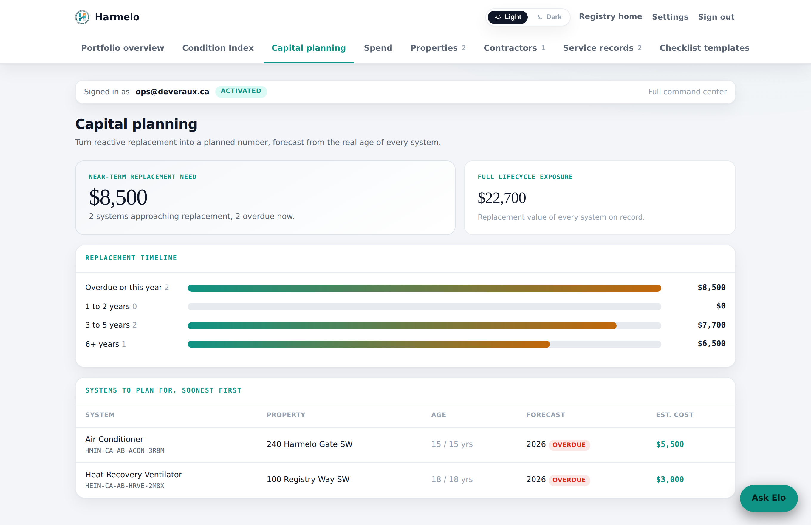Select the Capital planning tab

[308, 48]
